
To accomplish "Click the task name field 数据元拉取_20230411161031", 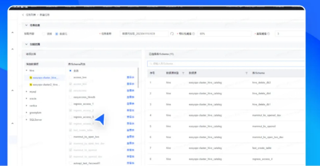I will pos(144,34).
